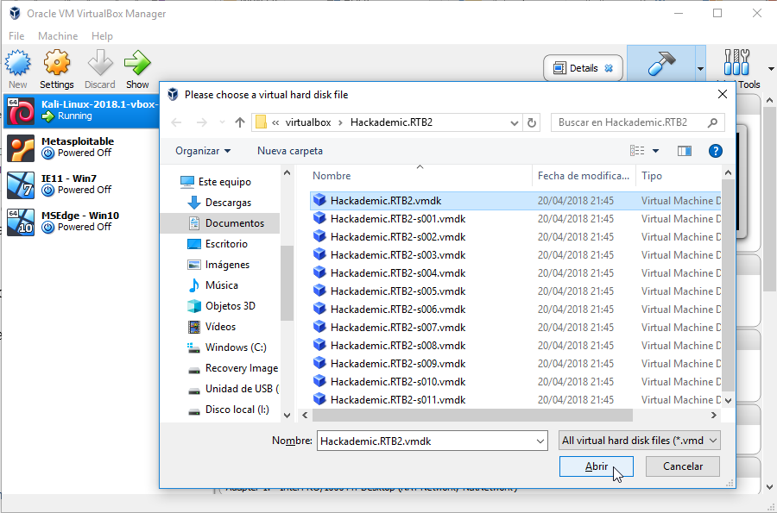Image resolution: width=777 pixels, height=513 pixels.
Task: Toggle the preview pane icon
Action: click(685, 151)
